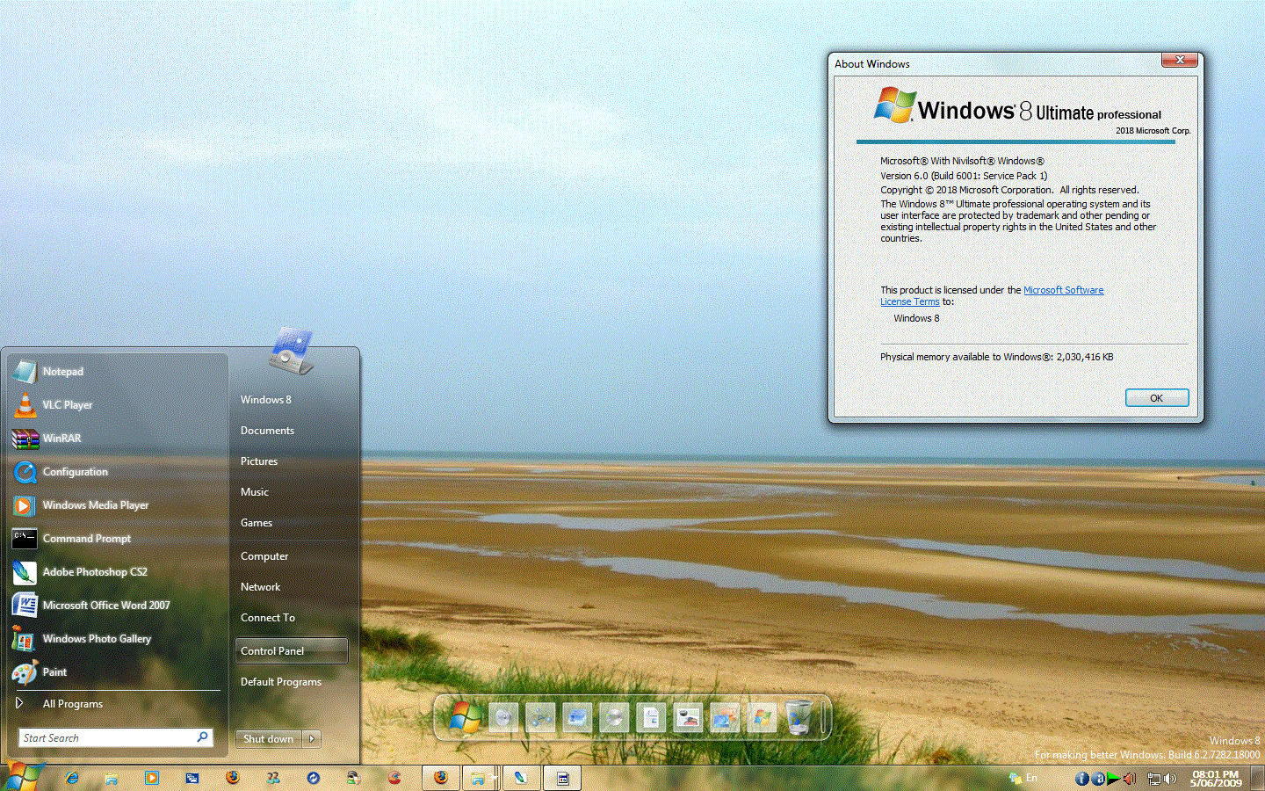
Task: Open the two-people messenger quick launch icon
Action: tap(273, 778)
